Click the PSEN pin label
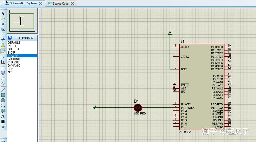Viewport: 256px width, 142px height. click(x=185, y=85)
